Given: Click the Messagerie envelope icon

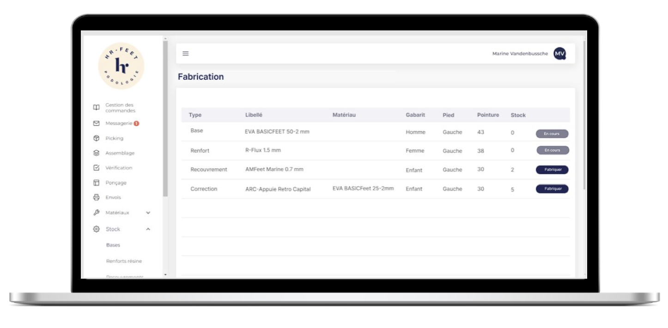Looking at the screenshot, I should [x=96, y=123].
